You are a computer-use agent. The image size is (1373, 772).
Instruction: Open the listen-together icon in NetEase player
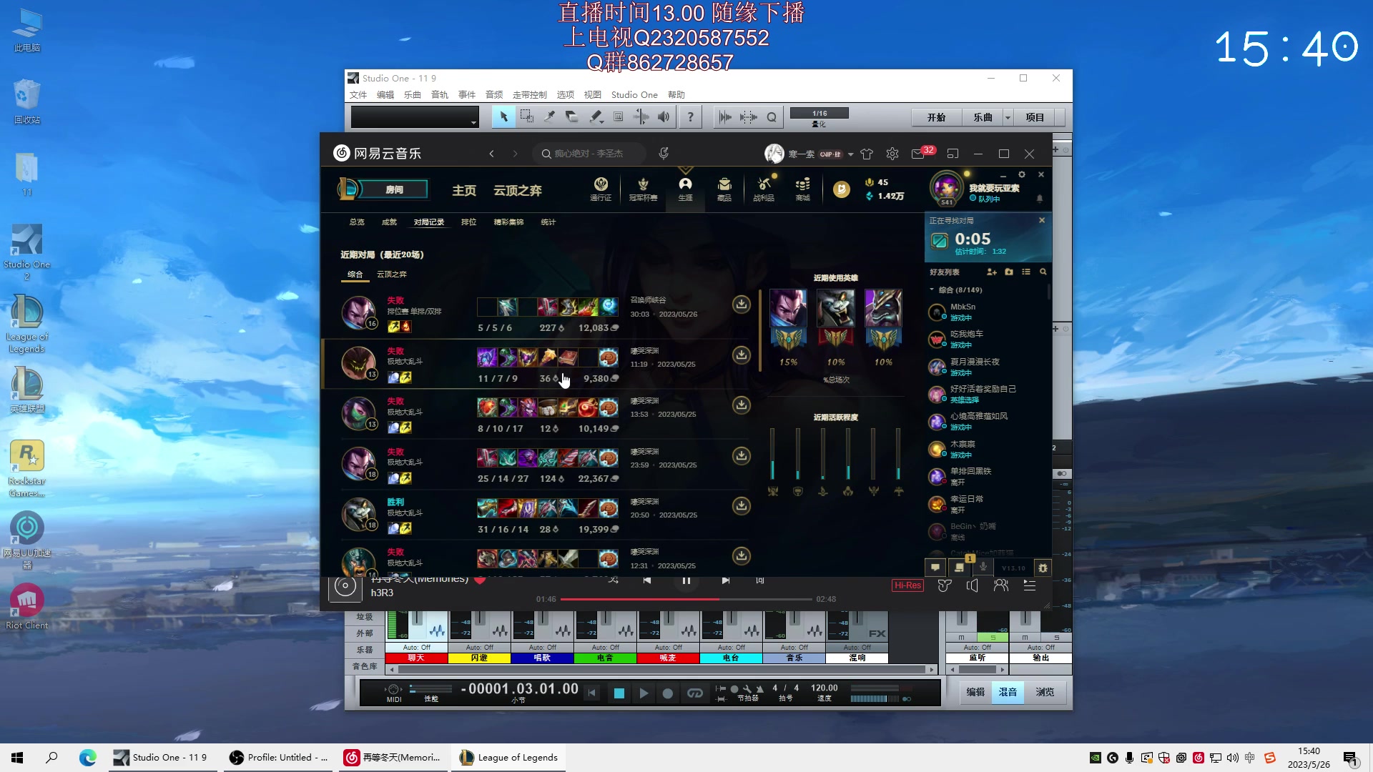coord(1001,585)
